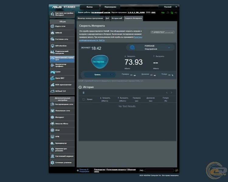Click the ASUS logo in header
The width and height of the screenshot is (228, 182).
click(x=57, y=7)
